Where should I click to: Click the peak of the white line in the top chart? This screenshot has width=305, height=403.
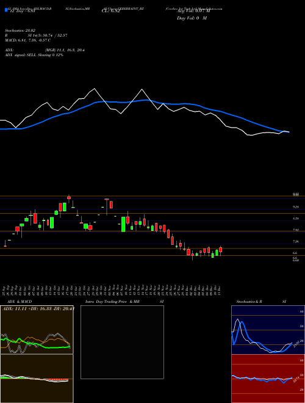95,89
